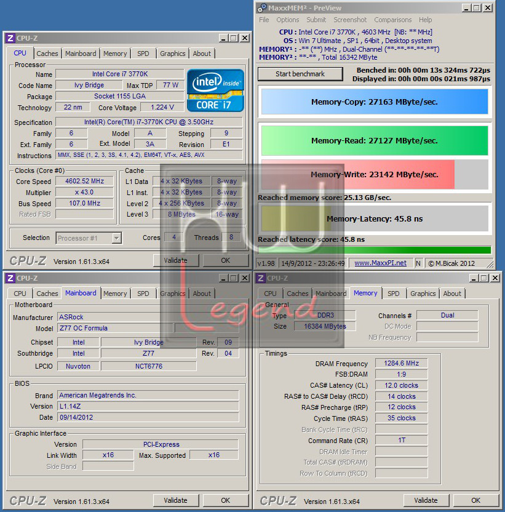Open the SPD tab in the Mainboard CPU-Z window
The height and width of the screenshot is (512, 505).
point(143,294)
